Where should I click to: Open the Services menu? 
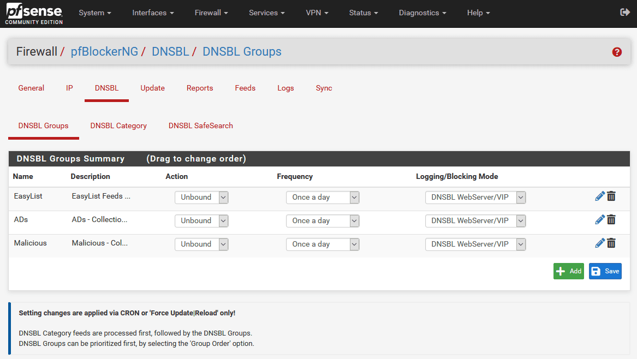click(267, 13)
